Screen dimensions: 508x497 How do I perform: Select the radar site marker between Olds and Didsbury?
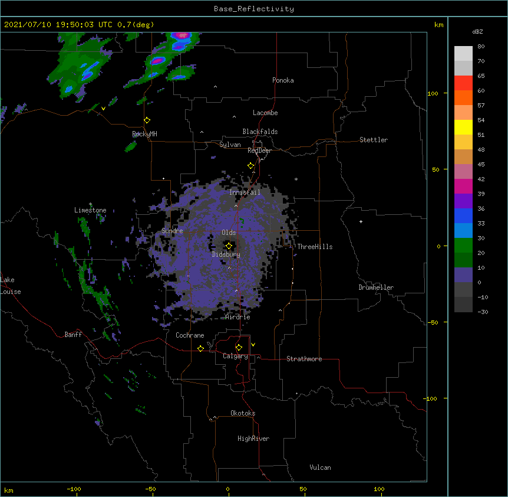pos(229,246)
